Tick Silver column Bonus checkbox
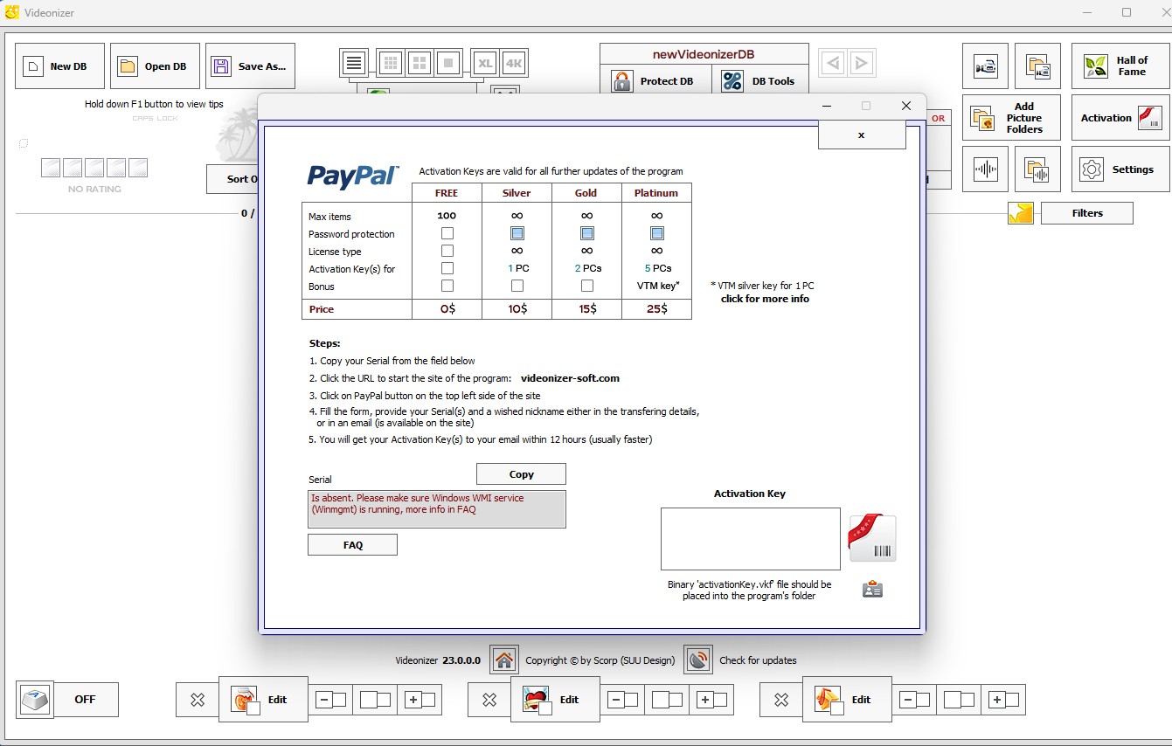The width and height of the screenshot is (1172, 746). pyautogui.click(x=517, y=286)
